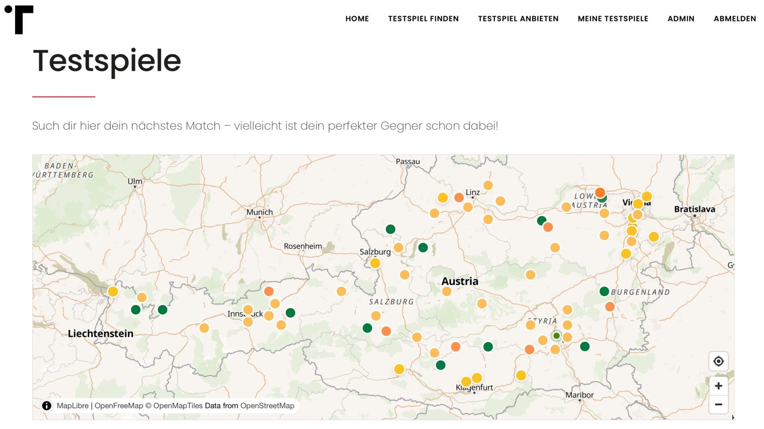Click yellow marker northeast of Vienna
Image resolution: width=764 pixels, height=429 pixels.
pyautogui.click(x=647, y=196)
